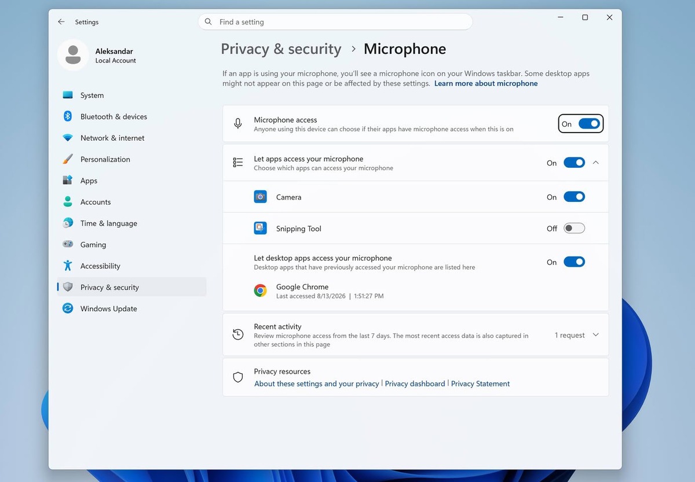
Task: Click Privacy & security breadcrumb heading
Action: pos(281,49)
